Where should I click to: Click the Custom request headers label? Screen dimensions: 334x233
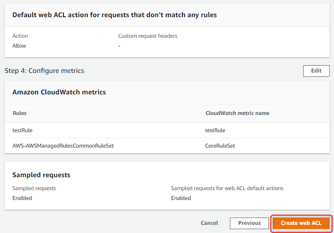coord(148,36)
